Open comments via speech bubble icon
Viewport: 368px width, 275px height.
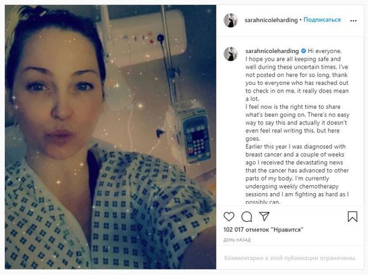(246, 217)
